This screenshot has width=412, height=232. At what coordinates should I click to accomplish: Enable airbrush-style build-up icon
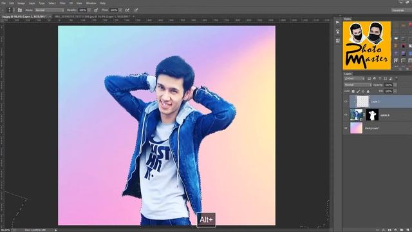(127, 10)
